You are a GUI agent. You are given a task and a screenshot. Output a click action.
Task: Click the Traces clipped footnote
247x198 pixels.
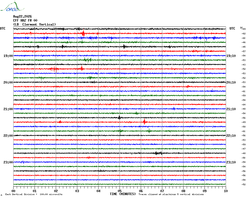pyautogui.click(x=171, y=194)
